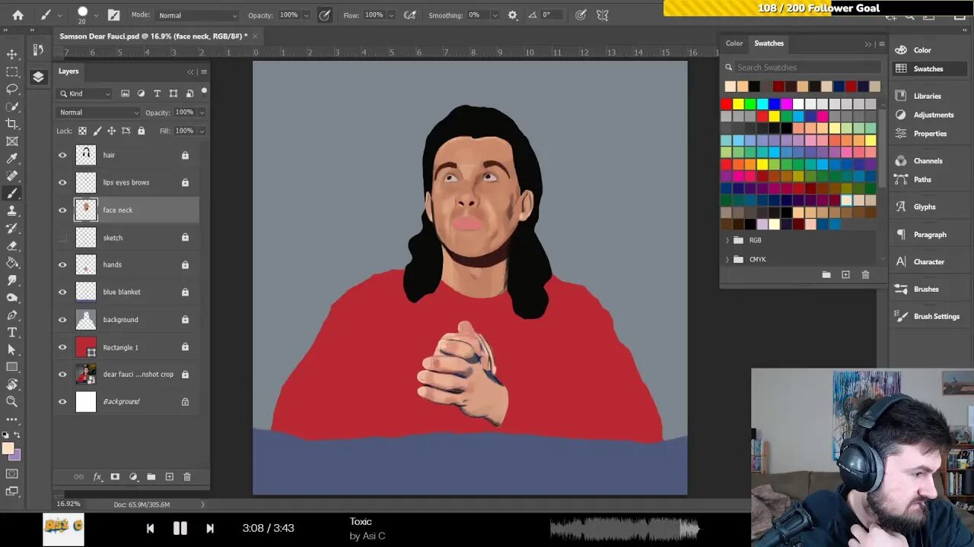Select the Rectangle shape tool
Viewport: 974px width, 547px height.
coord(12,367)
